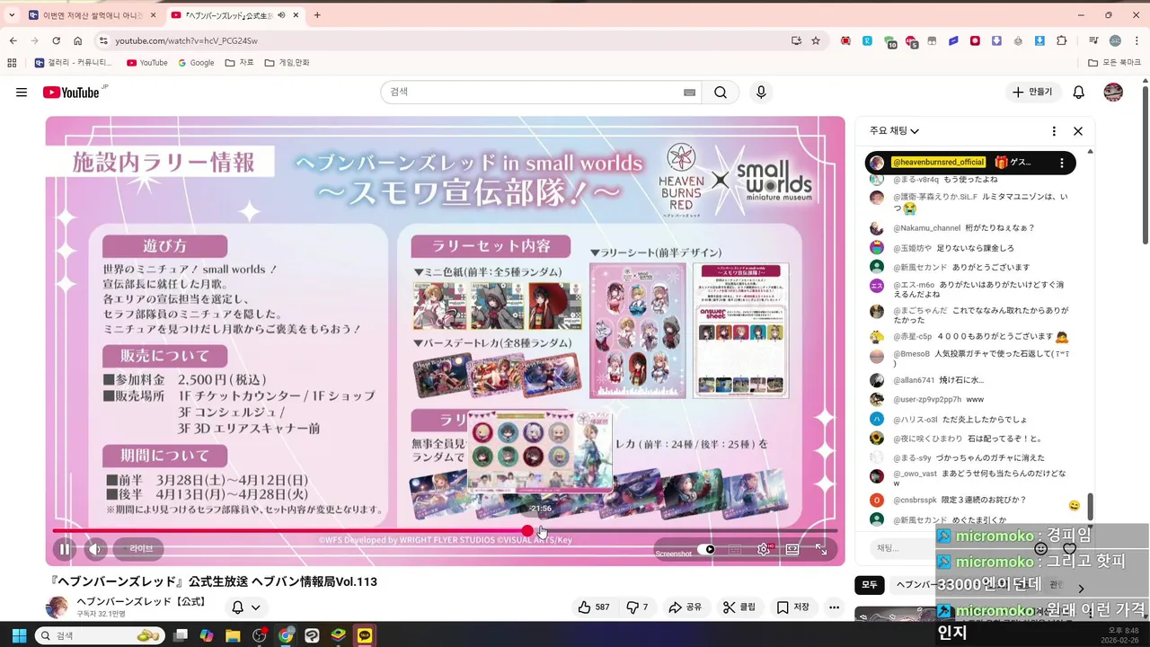This screenshot has height=647, width=1150.
Task: Like the video with thumbs-up 587
Action: coord(594,607)
